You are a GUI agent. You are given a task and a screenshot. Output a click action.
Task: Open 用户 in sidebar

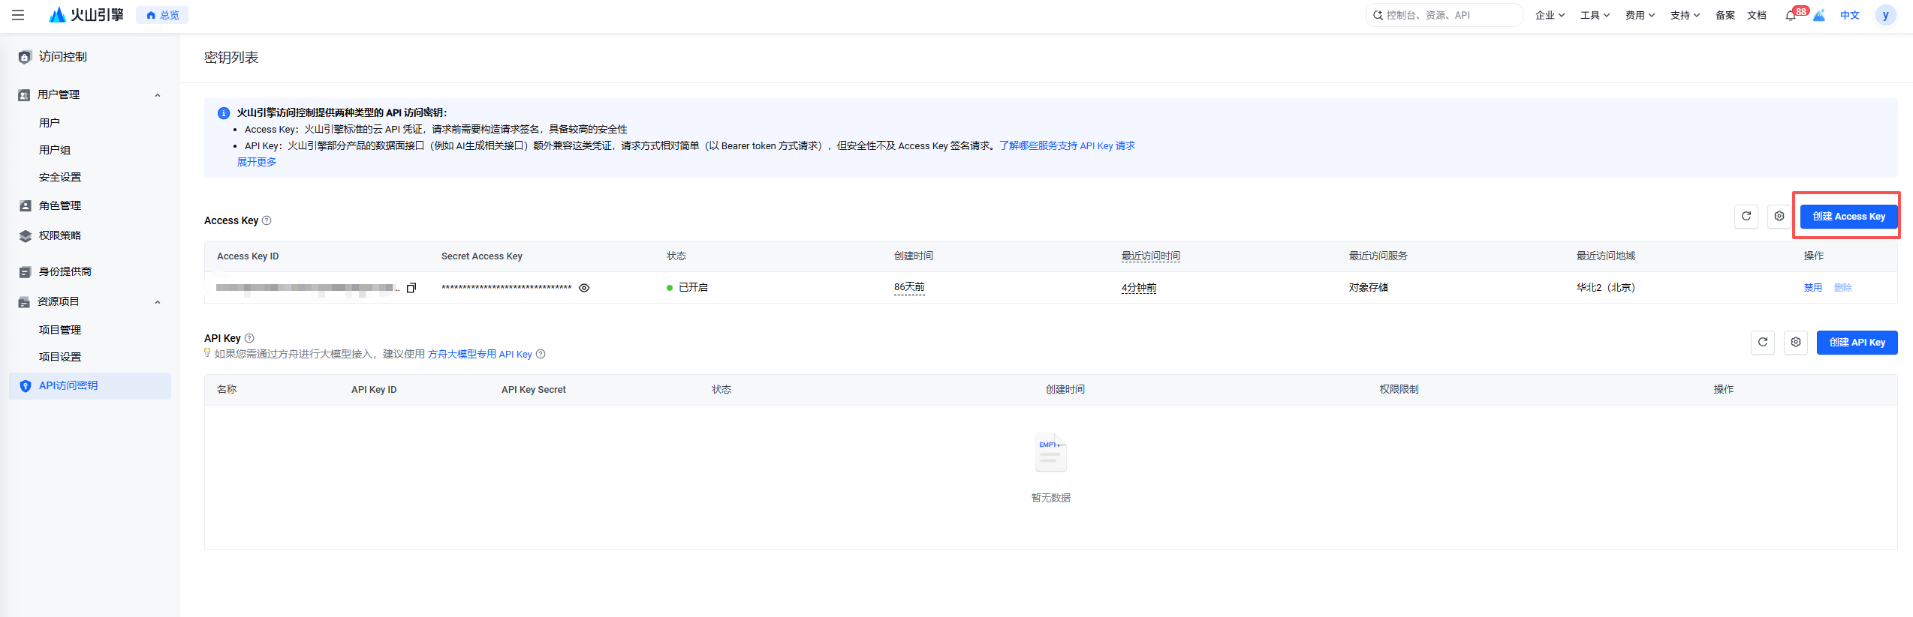pyautogui.click(x=50, y=123)
